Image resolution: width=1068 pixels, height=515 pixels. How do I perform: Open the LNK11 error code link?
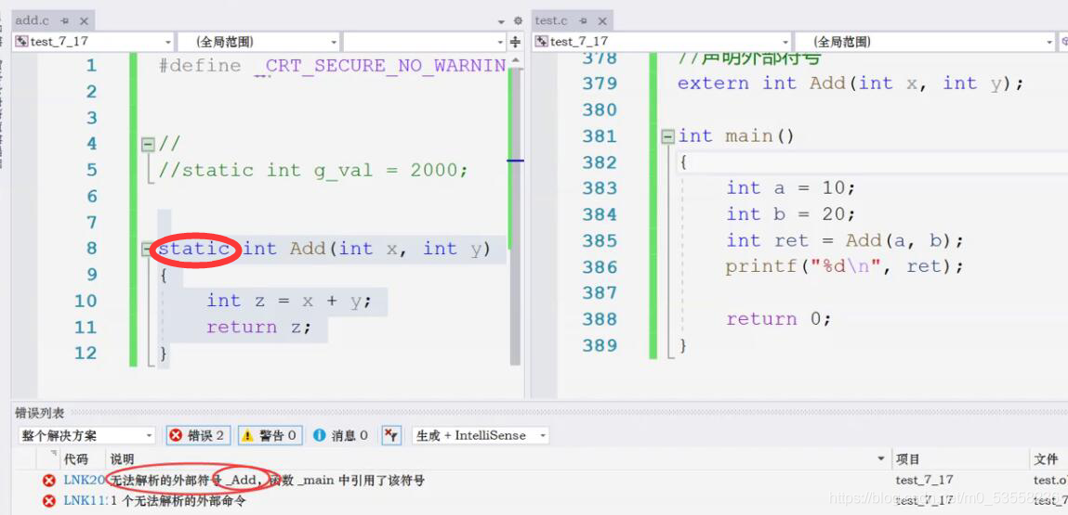[84, 501]
